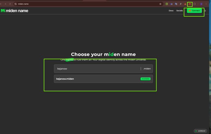Click the green Available badge
The image size is (211, 134).
146,79
